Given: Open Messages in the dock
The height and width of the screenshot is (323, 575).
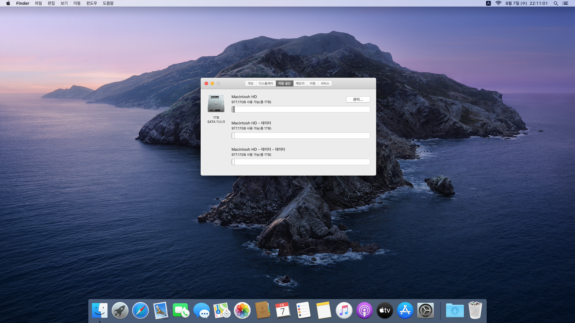Looking at the screenshot, I should pyautogui.click(x=201, y=310).
